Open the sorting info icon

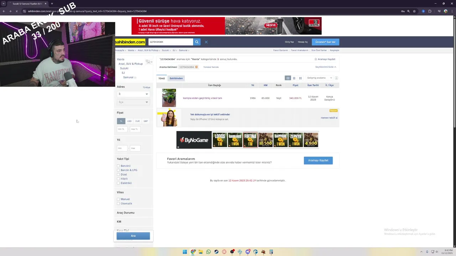(336, 78)
